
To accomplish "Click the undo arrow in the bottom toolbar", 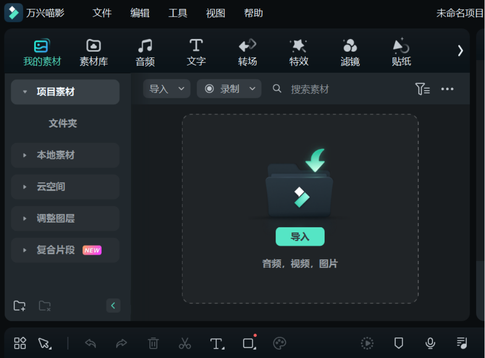I will click(x=91, y=343).
